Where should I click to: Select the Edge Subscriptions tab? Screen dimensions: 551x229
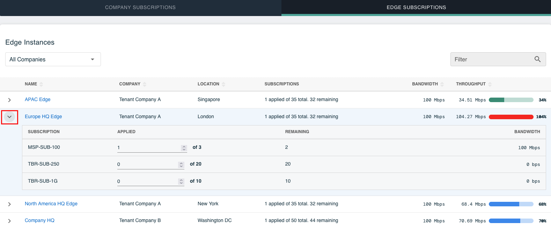pyautogui.click(x=416, y=7)
